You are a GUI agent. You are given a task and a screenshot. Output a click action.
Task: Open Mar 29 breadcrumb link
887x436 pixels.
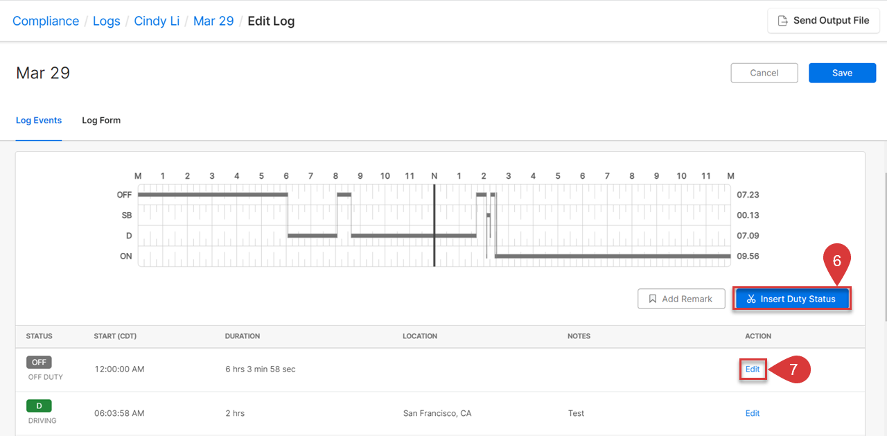(x=213, y=21)
